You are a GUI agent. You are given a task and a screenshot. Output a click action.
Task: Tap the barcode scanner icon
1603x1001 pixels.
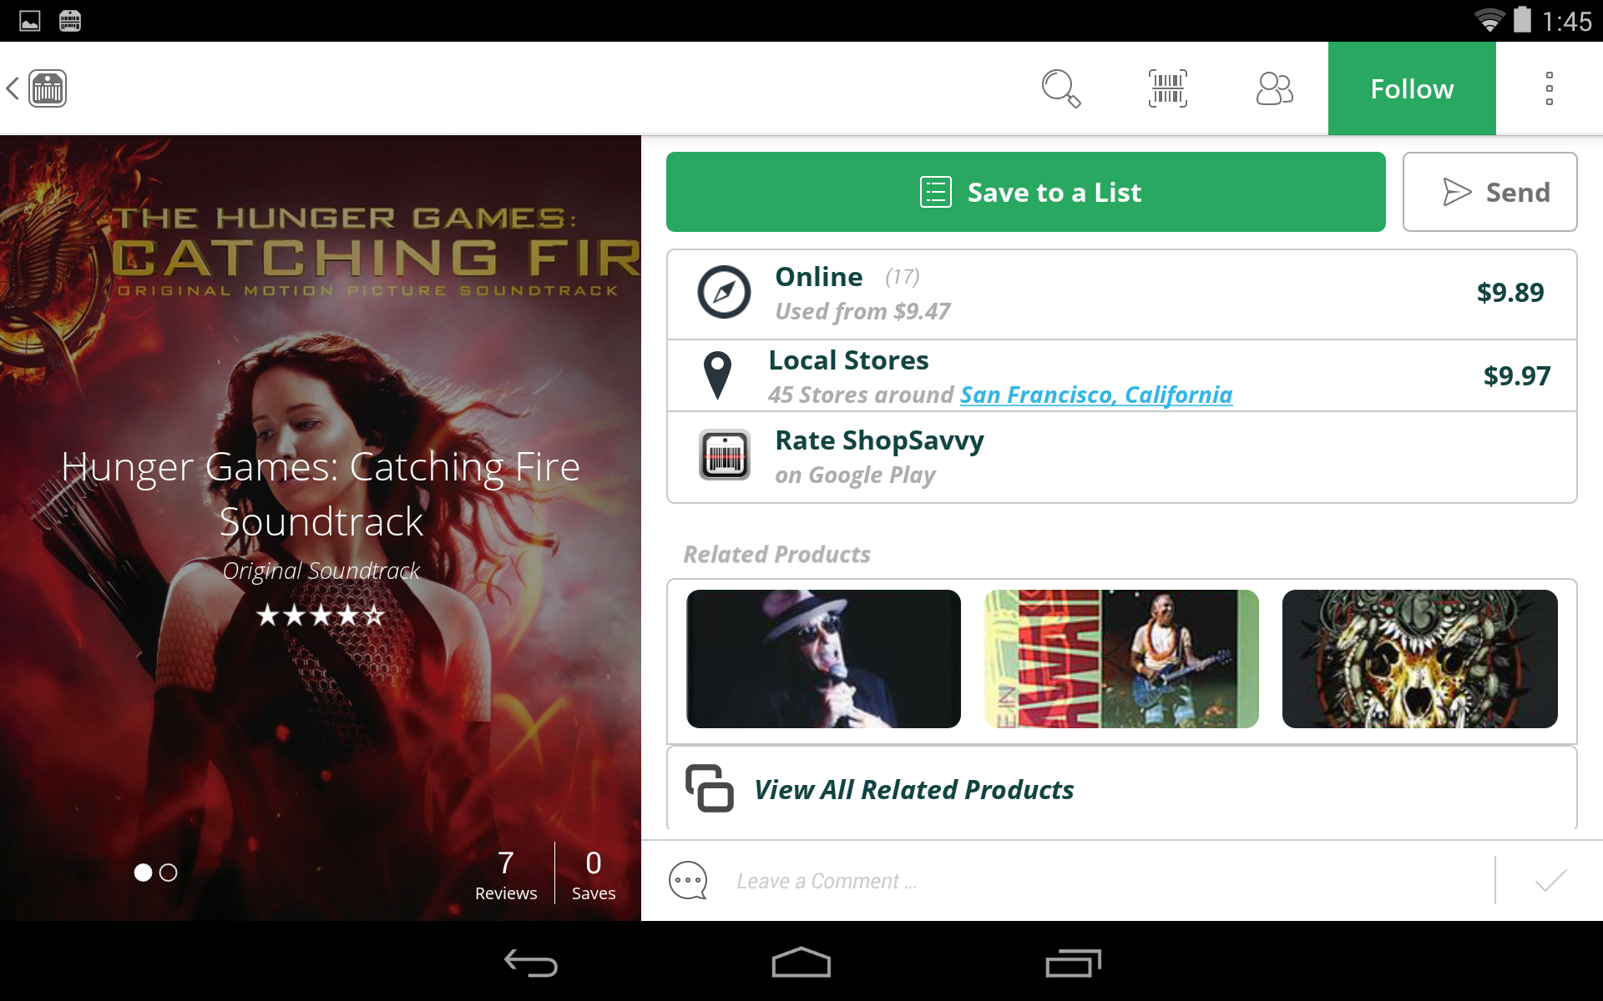pos(1167,88)
